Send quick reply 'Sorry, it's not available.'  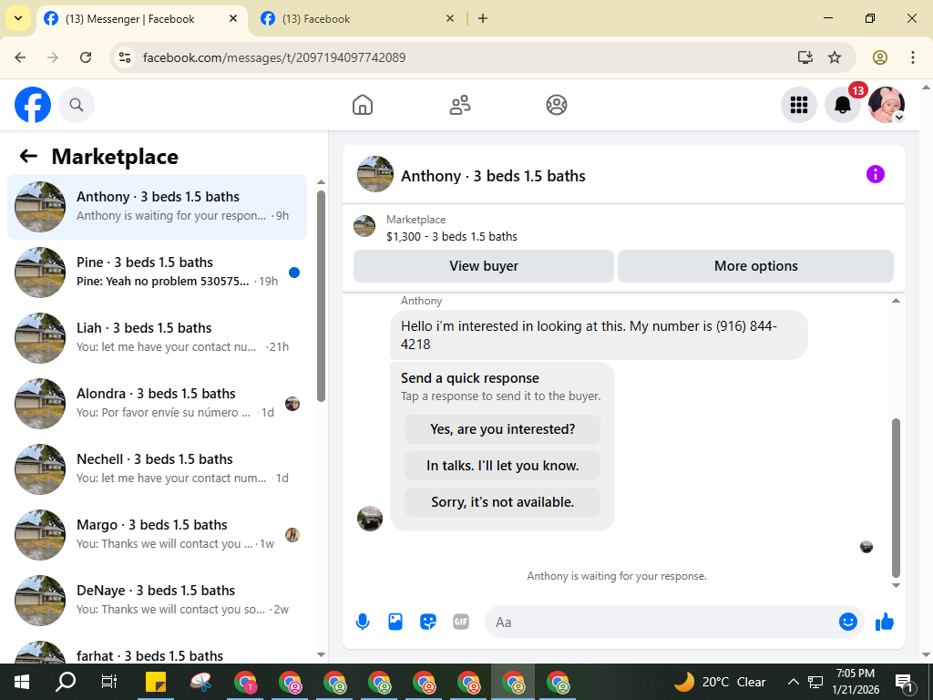(502, 502)
